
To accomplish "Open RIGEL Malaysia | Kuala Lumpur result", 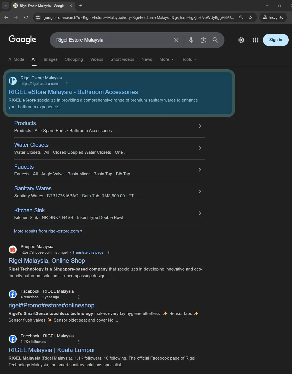I will (52, 350).
